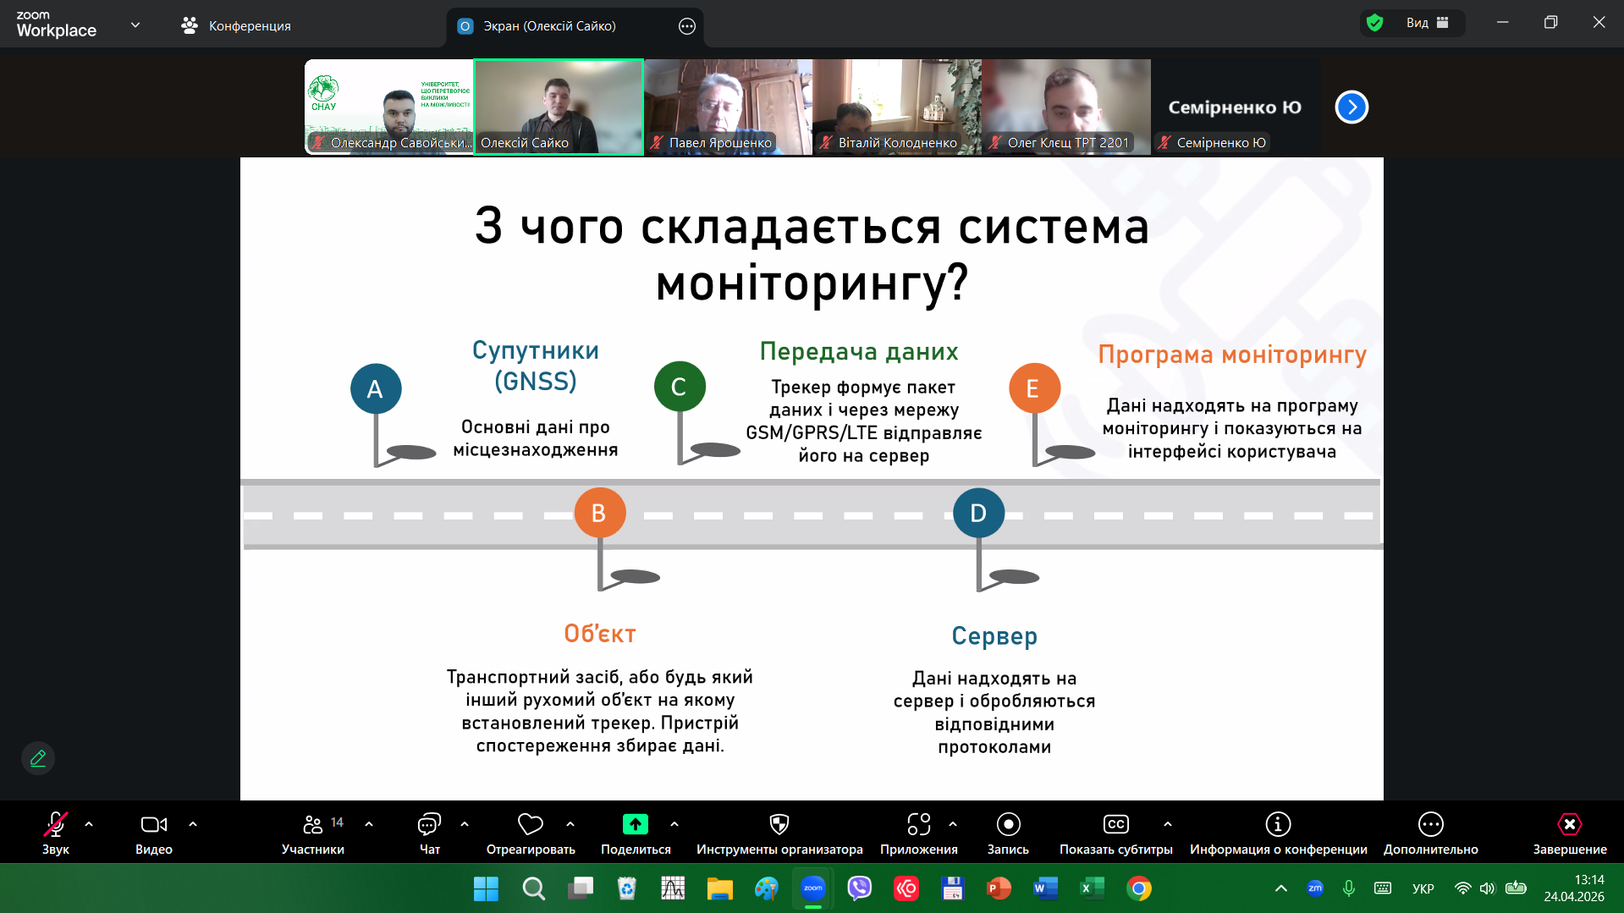Image resolution: width=1624 pixels, height=913 pixels.
Task: Click the red Завершение end meeting button
Action: point(1569,825)
